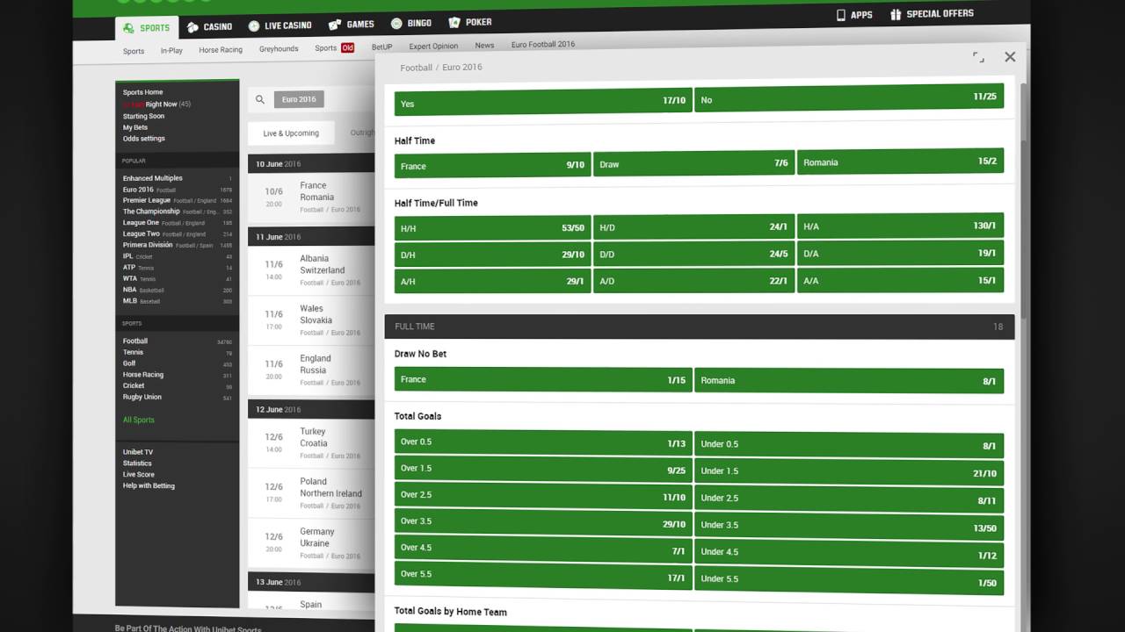This screenshot has height=632, width=1125.
Task: Select Draw No Bet Romania 8/1
Action: [849, 381]
